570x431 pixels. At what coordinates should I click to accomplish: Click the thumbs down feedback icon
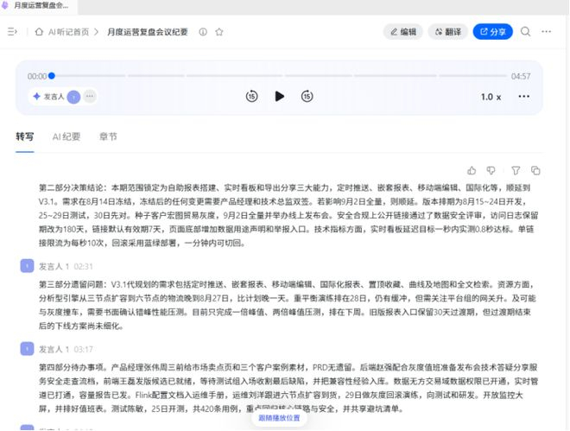[491, 170]
